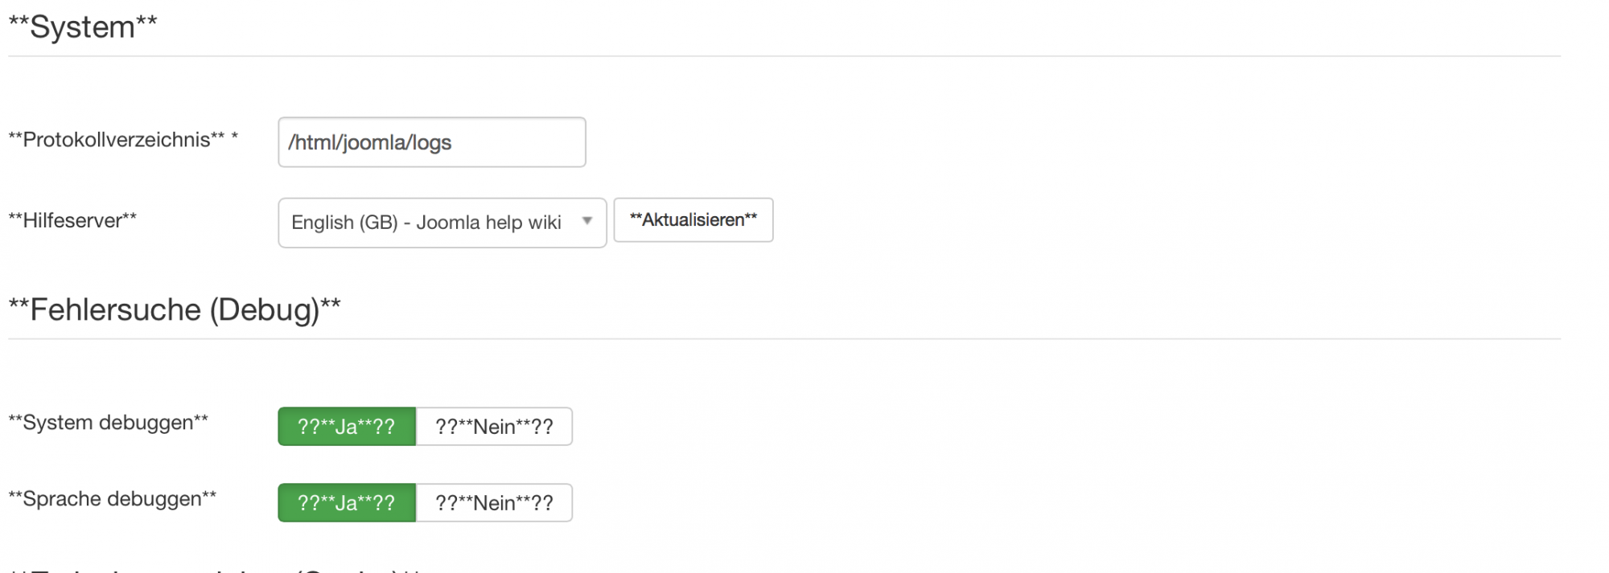The height and width of the screenshot is (573, 1609).
Task: Click the Hilfeserver field label
Action: coord(72,220)
